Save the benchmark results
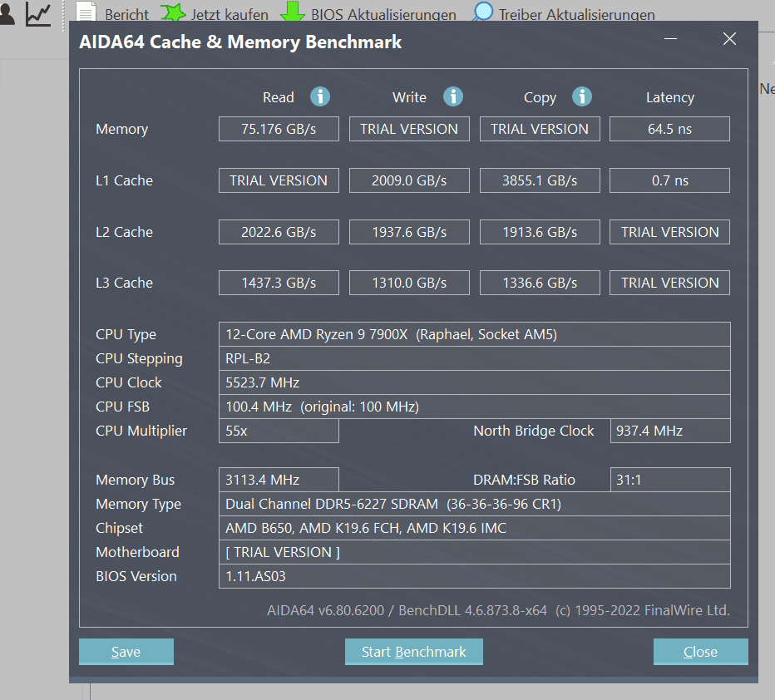This screenshot has width=775, height=700. coord(126,652)
